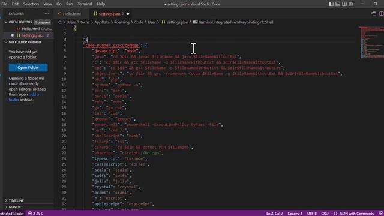Switch to the Hello.html editor tab

(72, 14)
